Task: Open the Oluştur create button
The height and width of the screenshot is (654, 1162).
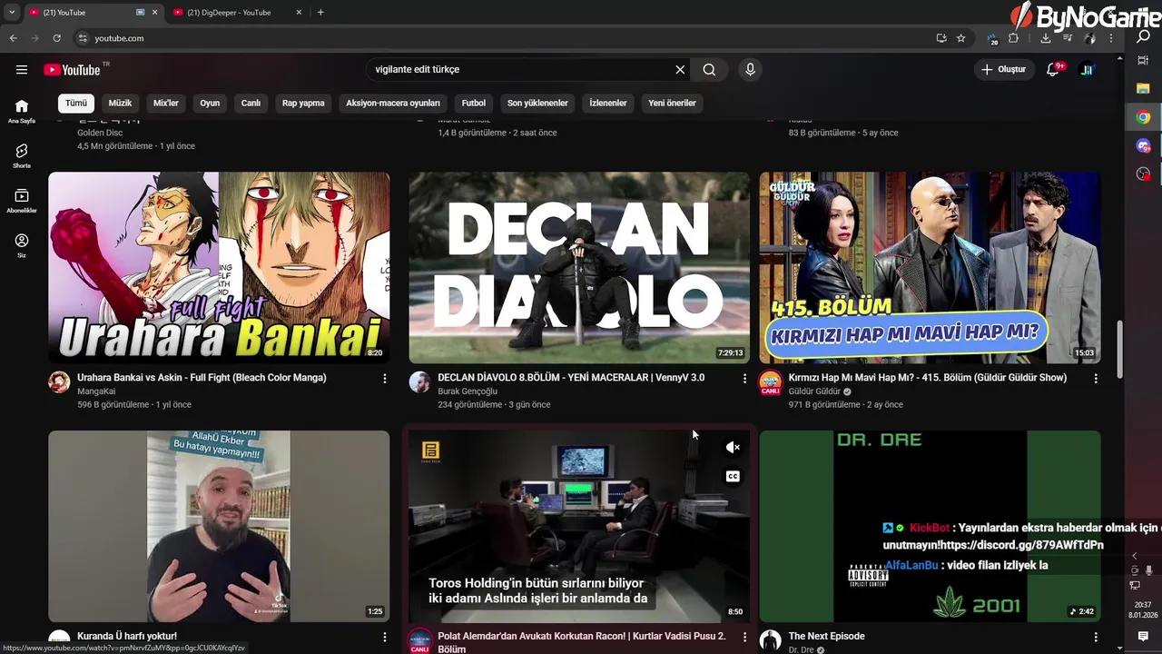Action: click(x=1004, y=70)
